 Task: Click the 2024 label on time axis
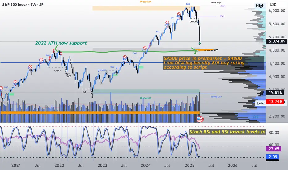(146, 165)
